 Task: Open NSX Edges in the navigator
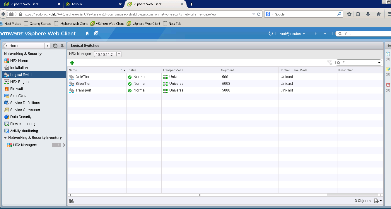click(19, 82)
